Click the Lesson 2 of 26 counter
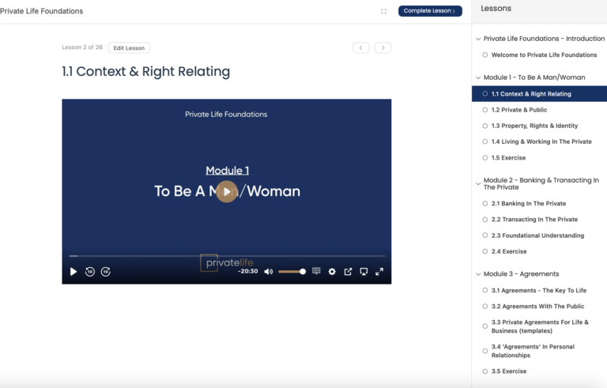This screenshot has height=388, width=607. click(x=82, y=47)
